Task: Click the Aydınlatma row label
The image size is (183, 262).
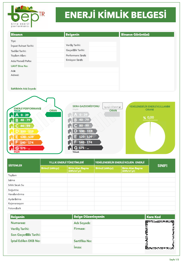Action: (15, 199)
